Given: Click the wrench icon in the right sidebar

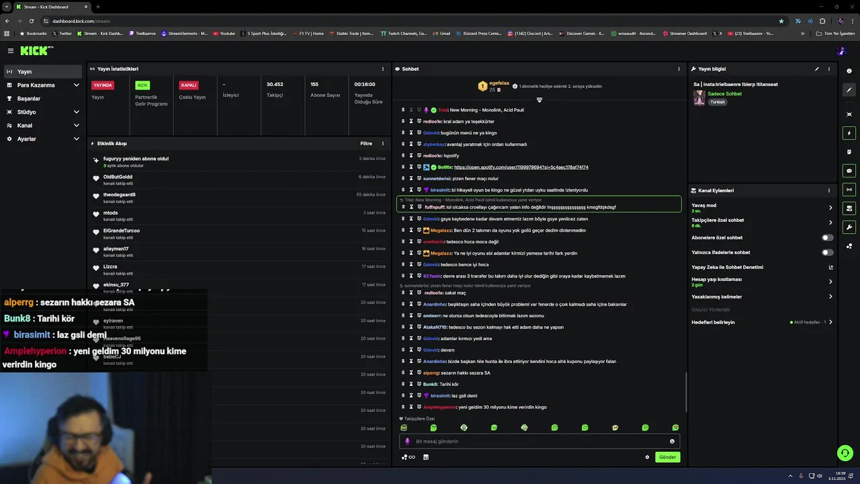Looking at the screenshot, I should [x=849, y=227].
